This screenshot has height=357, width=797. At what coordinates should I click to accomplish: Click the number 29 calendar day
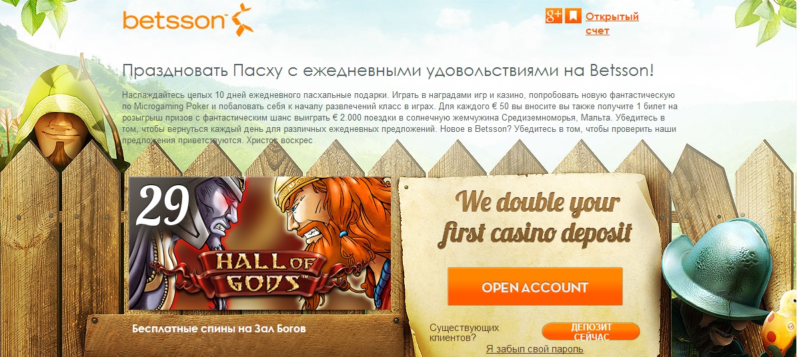[x=162, y=206]
